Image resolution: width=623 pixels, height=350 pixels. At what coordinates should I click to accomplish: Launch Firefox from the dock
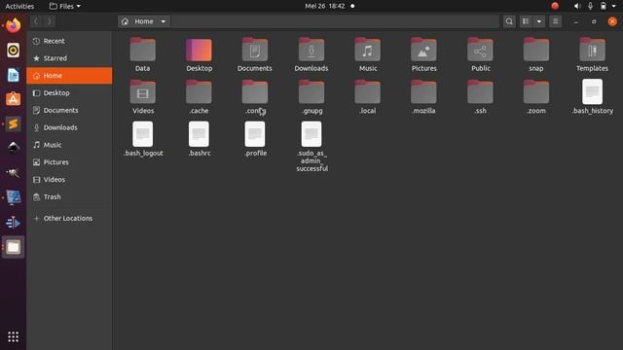(13, 25)
